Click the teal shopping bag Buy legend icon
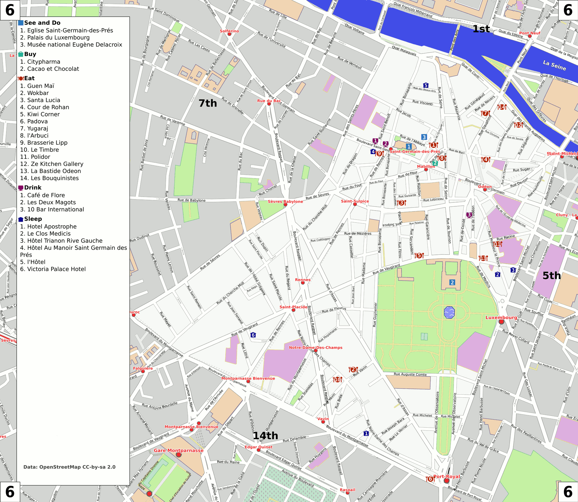Screen dimensions: 578x502 21,54
